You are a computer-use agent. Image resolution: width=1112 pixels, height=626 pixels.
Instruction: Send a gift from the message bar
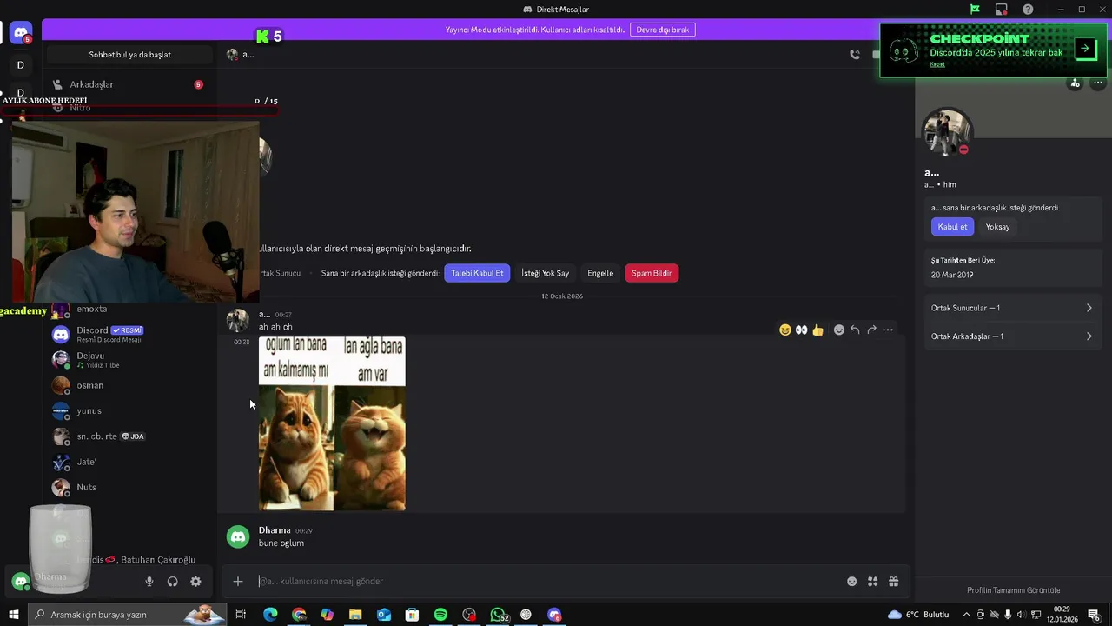(893, 582)
